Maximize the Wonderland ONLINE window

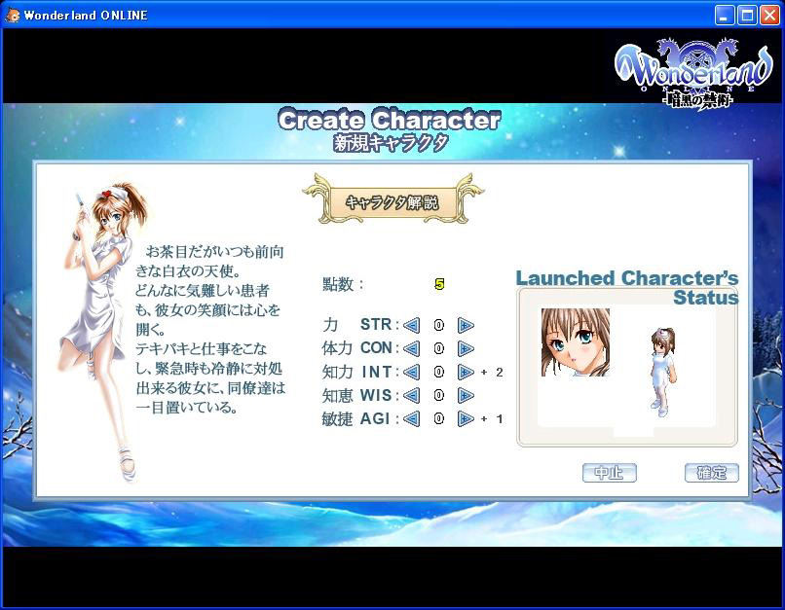click(x=747, y=15)
